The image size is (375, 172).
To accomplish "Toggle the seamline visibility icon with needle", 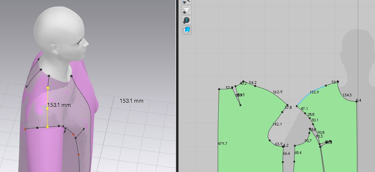I will coord(186,1).
